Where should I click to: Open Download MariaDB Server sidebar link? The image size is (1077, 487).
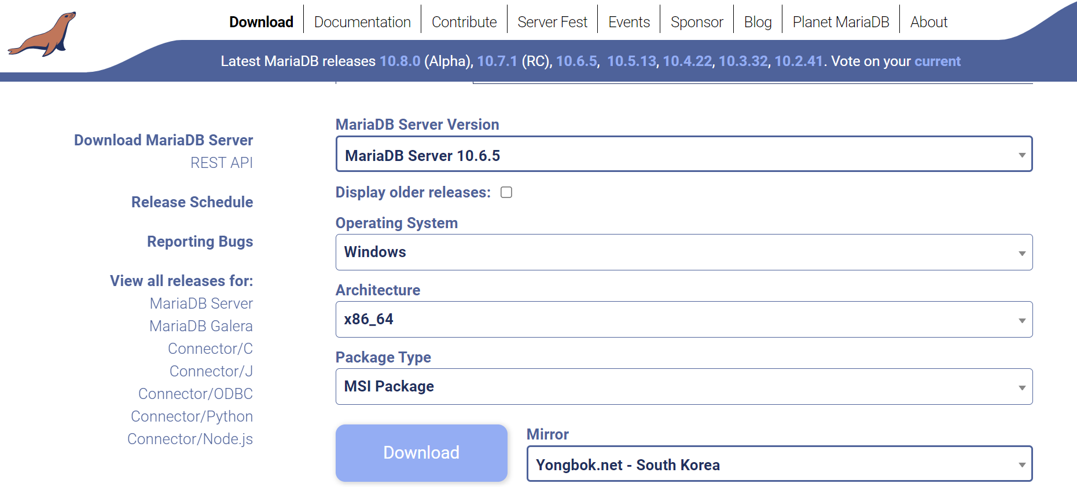click(x=164, y=140)
